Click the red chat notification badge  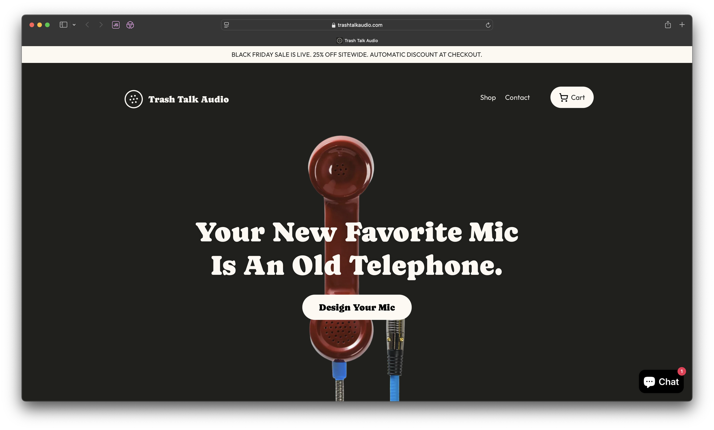tap(681, 371)
